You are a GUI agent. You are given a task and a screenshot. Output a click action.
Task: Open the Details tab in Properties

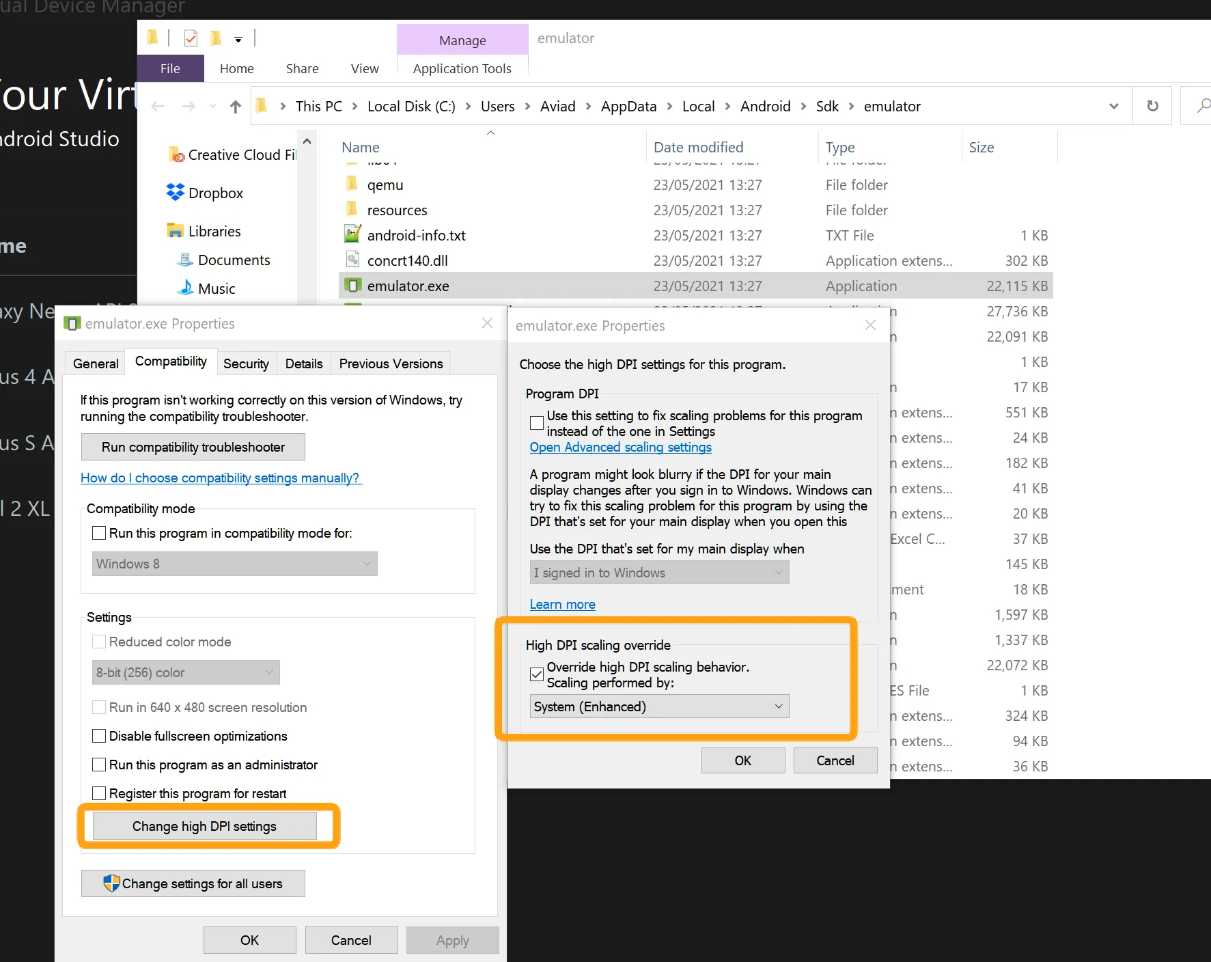coord(304,363)
